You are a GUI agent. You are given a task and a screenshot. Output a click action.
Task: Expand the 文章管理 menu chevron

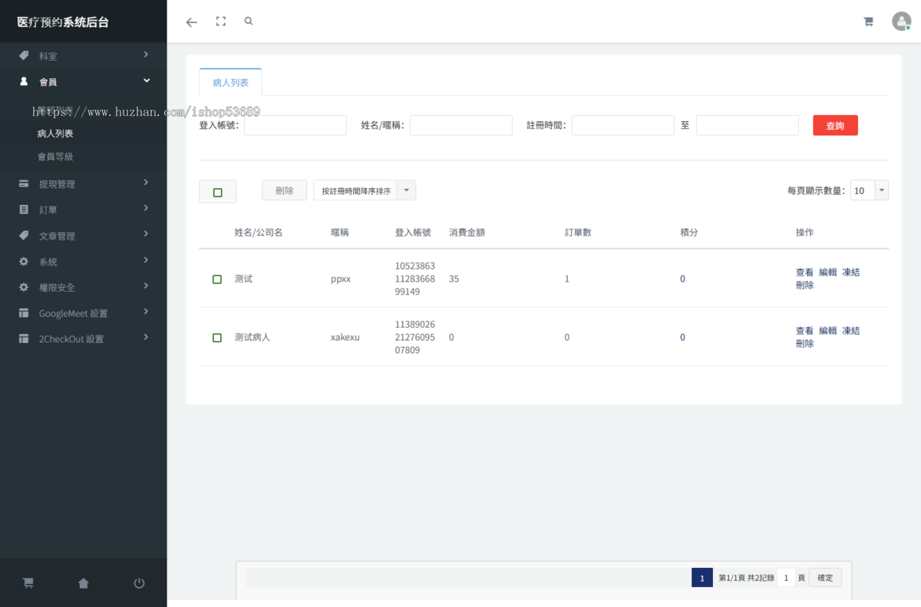146,234
